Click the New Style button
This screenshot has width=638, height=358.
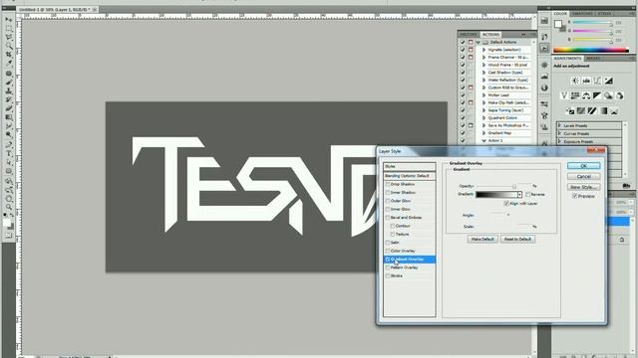click(x=583, y=187)
